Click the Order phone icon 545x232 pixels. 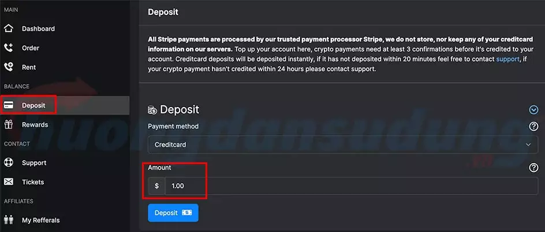[9, 48]
